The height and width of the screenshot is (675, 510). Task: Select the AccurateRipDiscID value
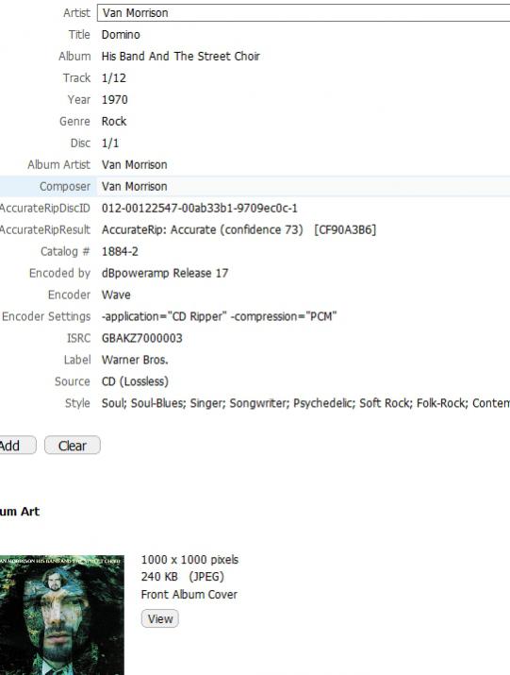[200, 209]
